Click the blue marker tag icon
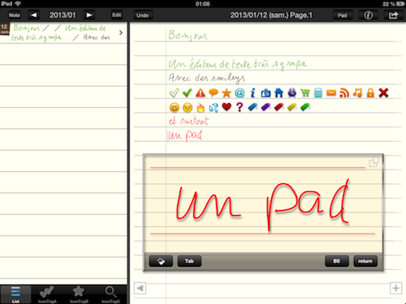 click(253, 107)
